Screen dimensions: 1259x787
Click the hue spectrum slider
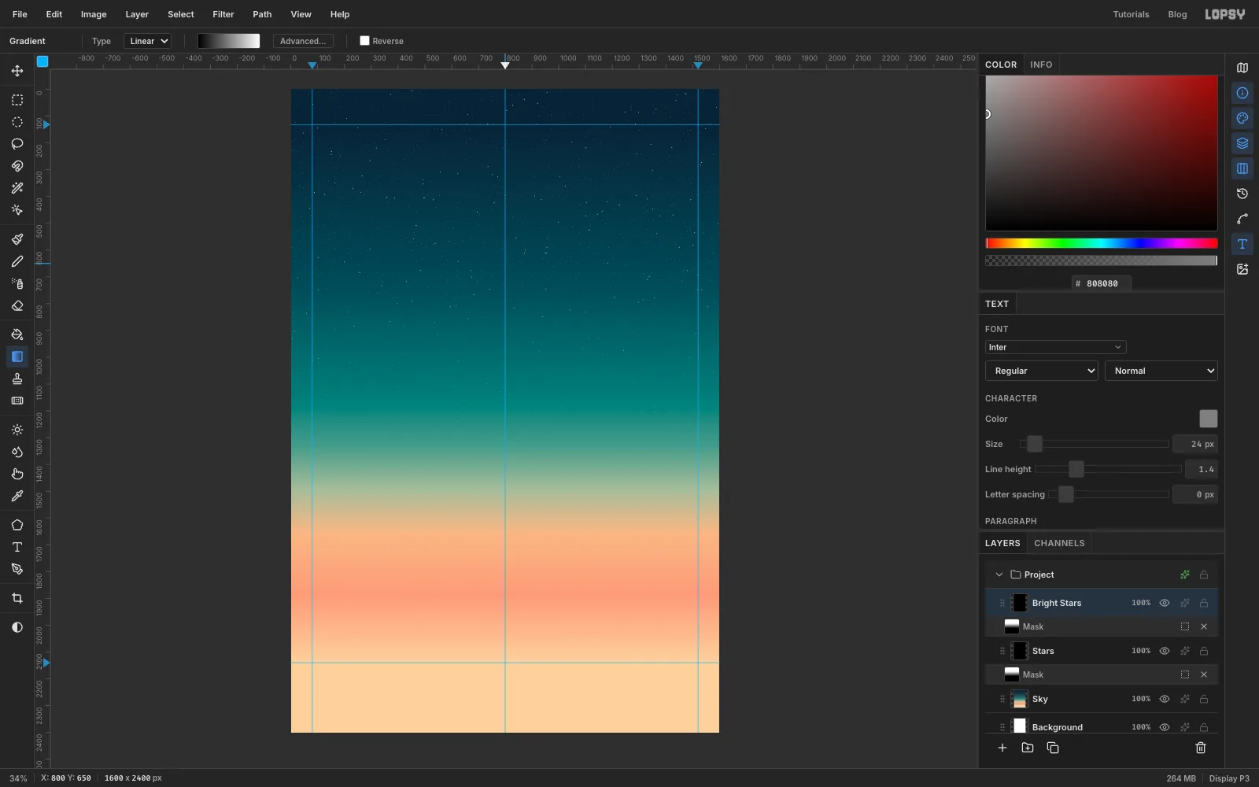pyautogui.click(x=1102, y=243)
